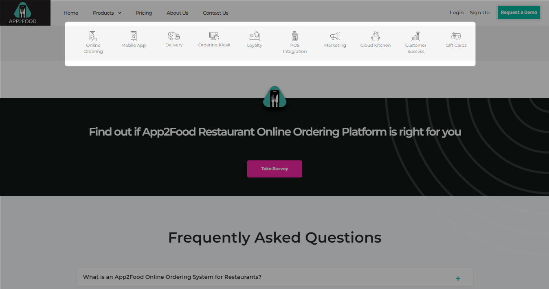Open the Loyalty card icon
The image size is (549, 289).
[x=255, y=36]
